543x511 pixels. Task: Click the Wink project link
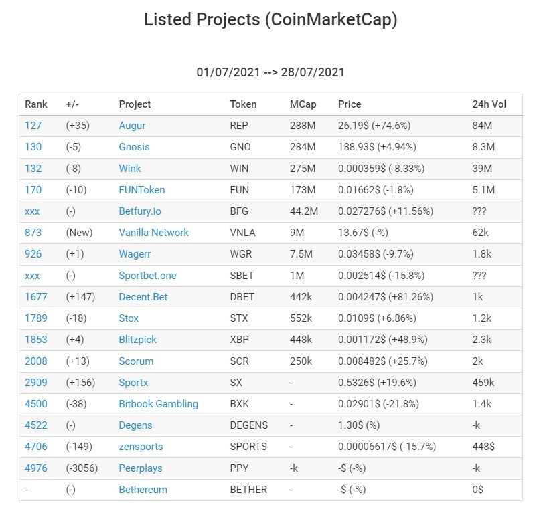pos(129,169)
